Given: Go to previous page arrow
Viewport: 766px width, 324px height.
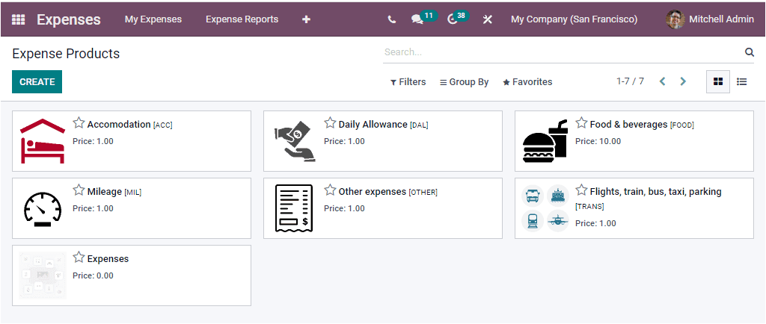Looking at the screenshot, I should click(663, 81).
